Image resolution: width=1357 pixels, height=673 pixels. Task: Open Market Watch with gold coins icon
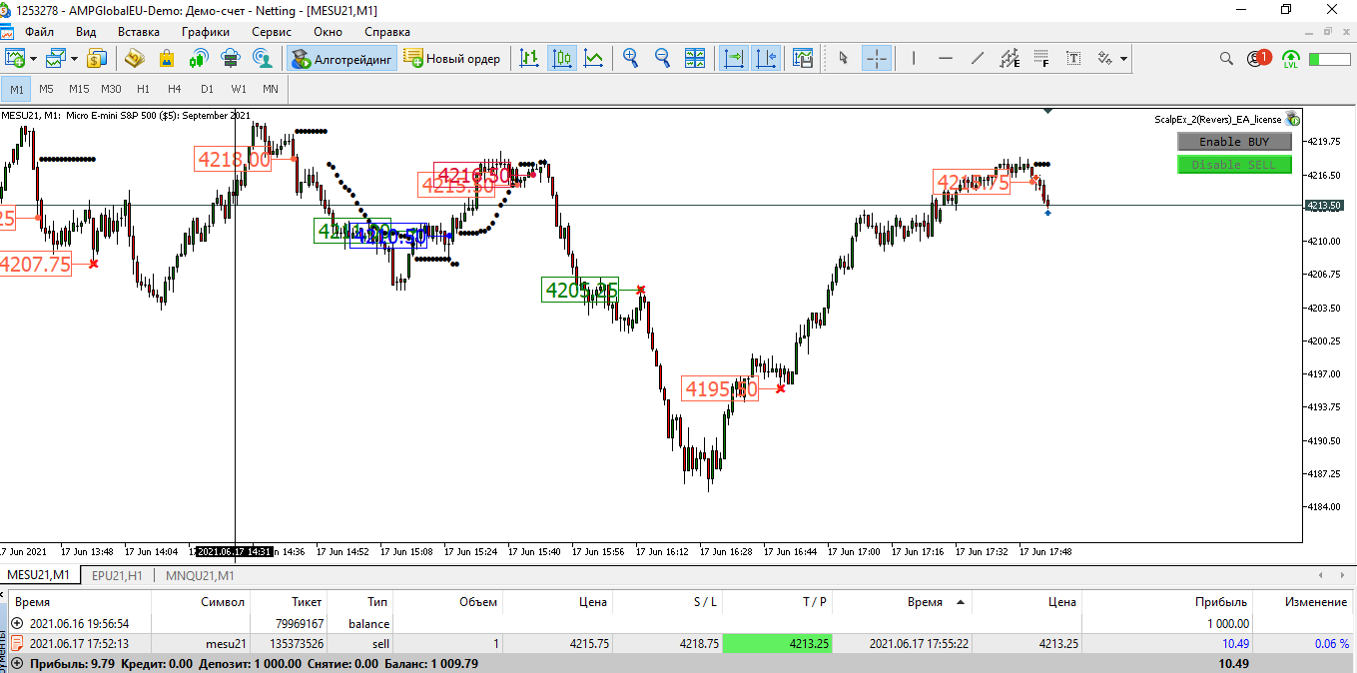coord(97,59)
